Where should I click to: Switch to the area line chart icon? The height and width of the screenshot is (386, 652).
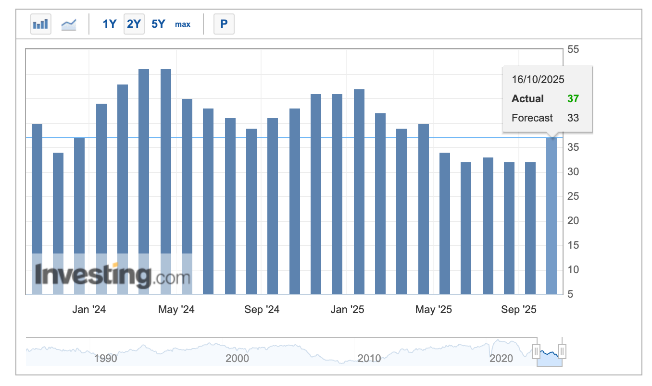(x=69, y=24)
